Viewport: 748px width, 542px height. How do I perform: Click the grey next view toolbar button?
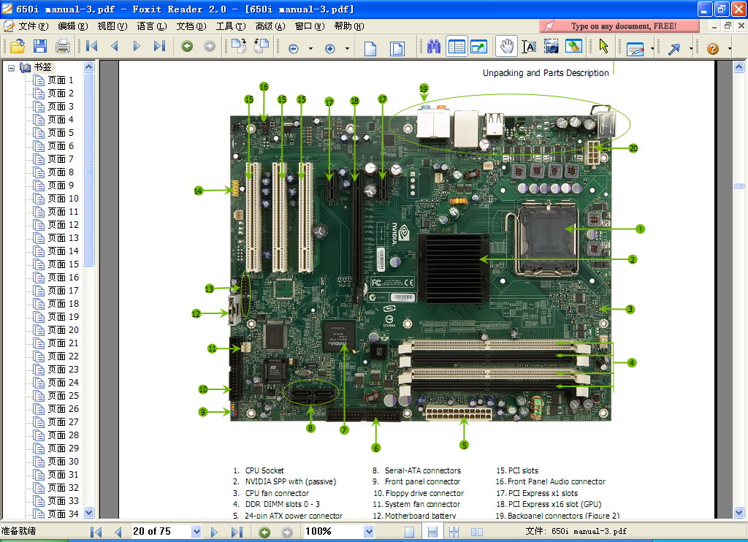(210, 46)
